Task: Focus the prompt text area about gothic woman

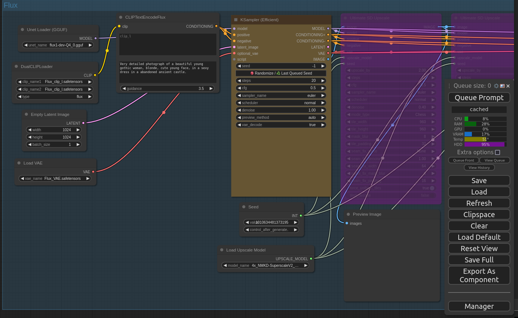Action: [168, 72]
